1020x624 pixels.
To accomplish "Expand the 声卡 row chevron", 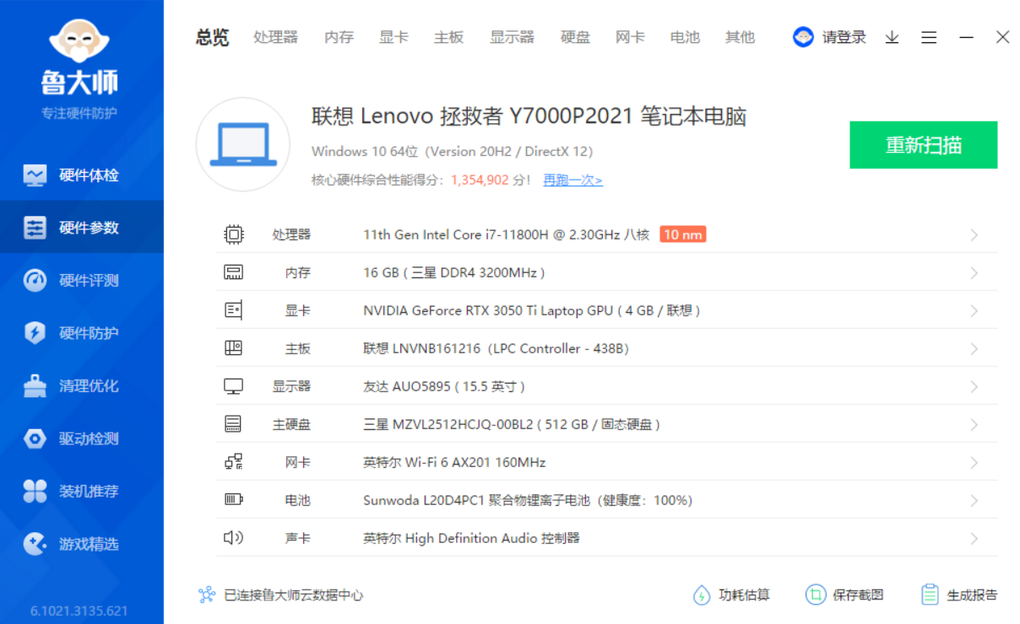I will click(974, 539).
